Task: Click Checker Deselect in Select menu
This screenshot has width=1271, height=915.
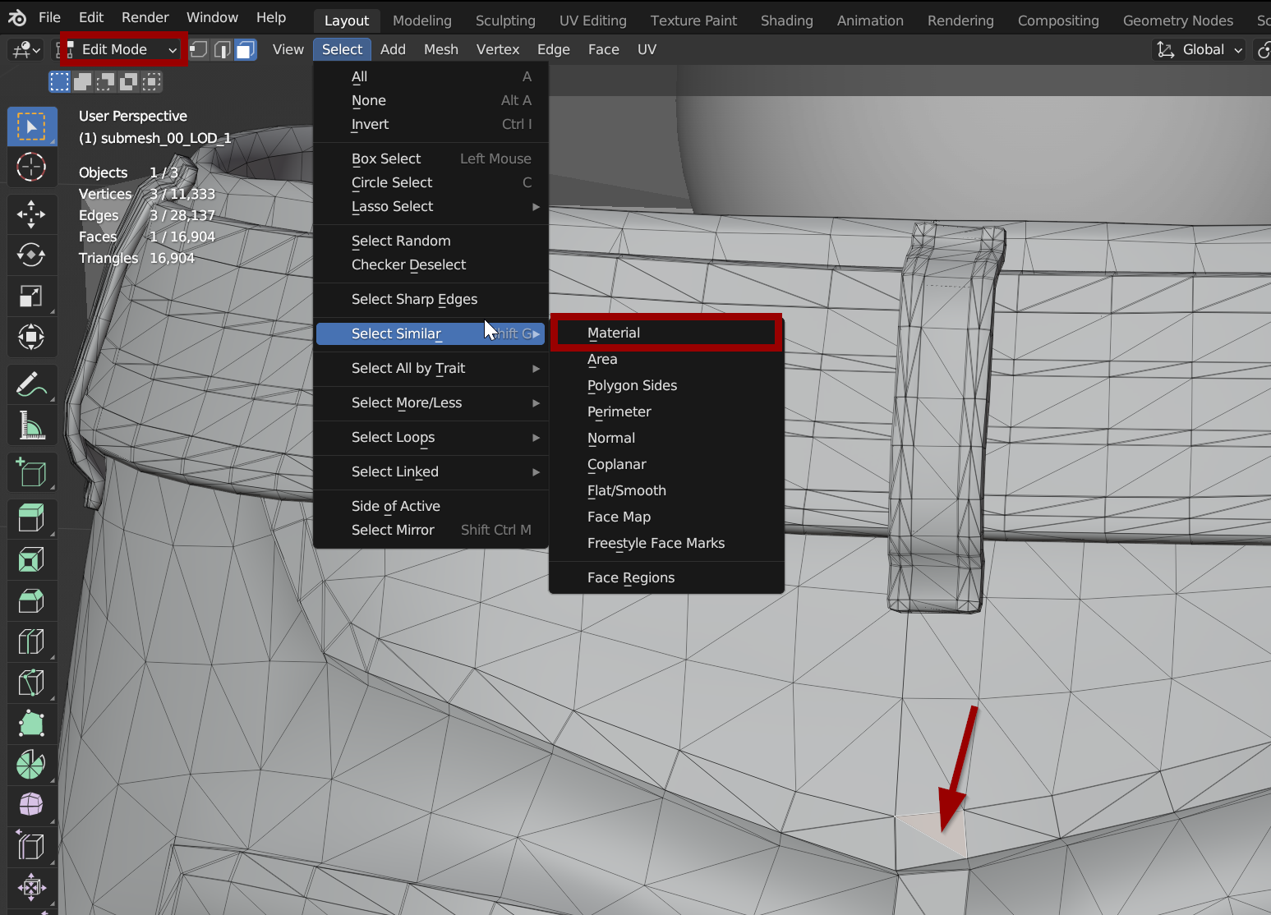Action: pos(408,264)
